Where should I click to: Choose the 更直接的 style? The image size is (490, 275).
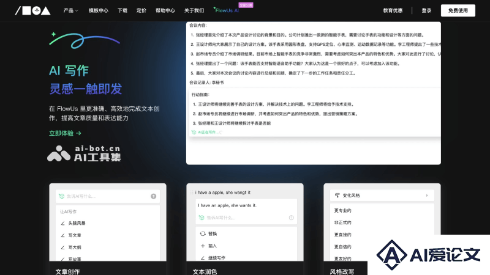(342, 235)
